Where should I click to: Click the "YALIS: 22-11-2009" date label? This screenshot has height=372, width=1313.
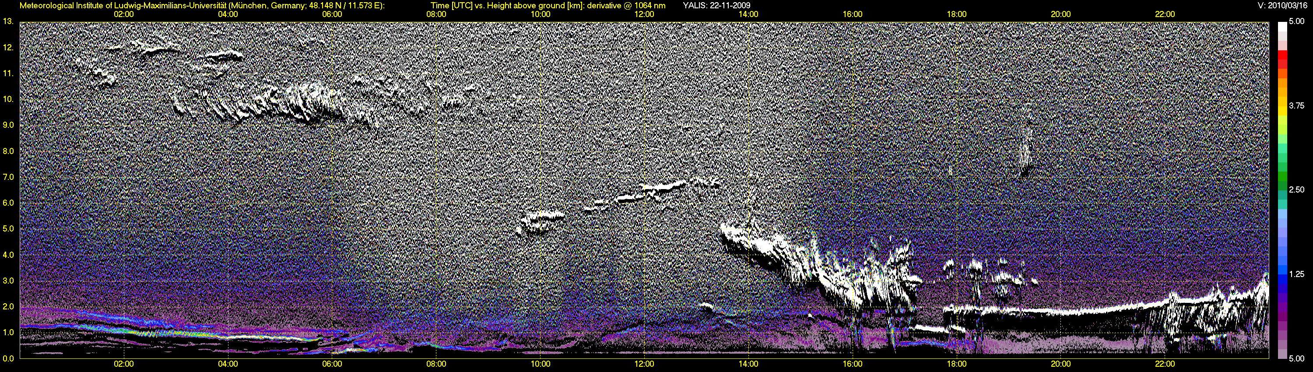(716, 6)
